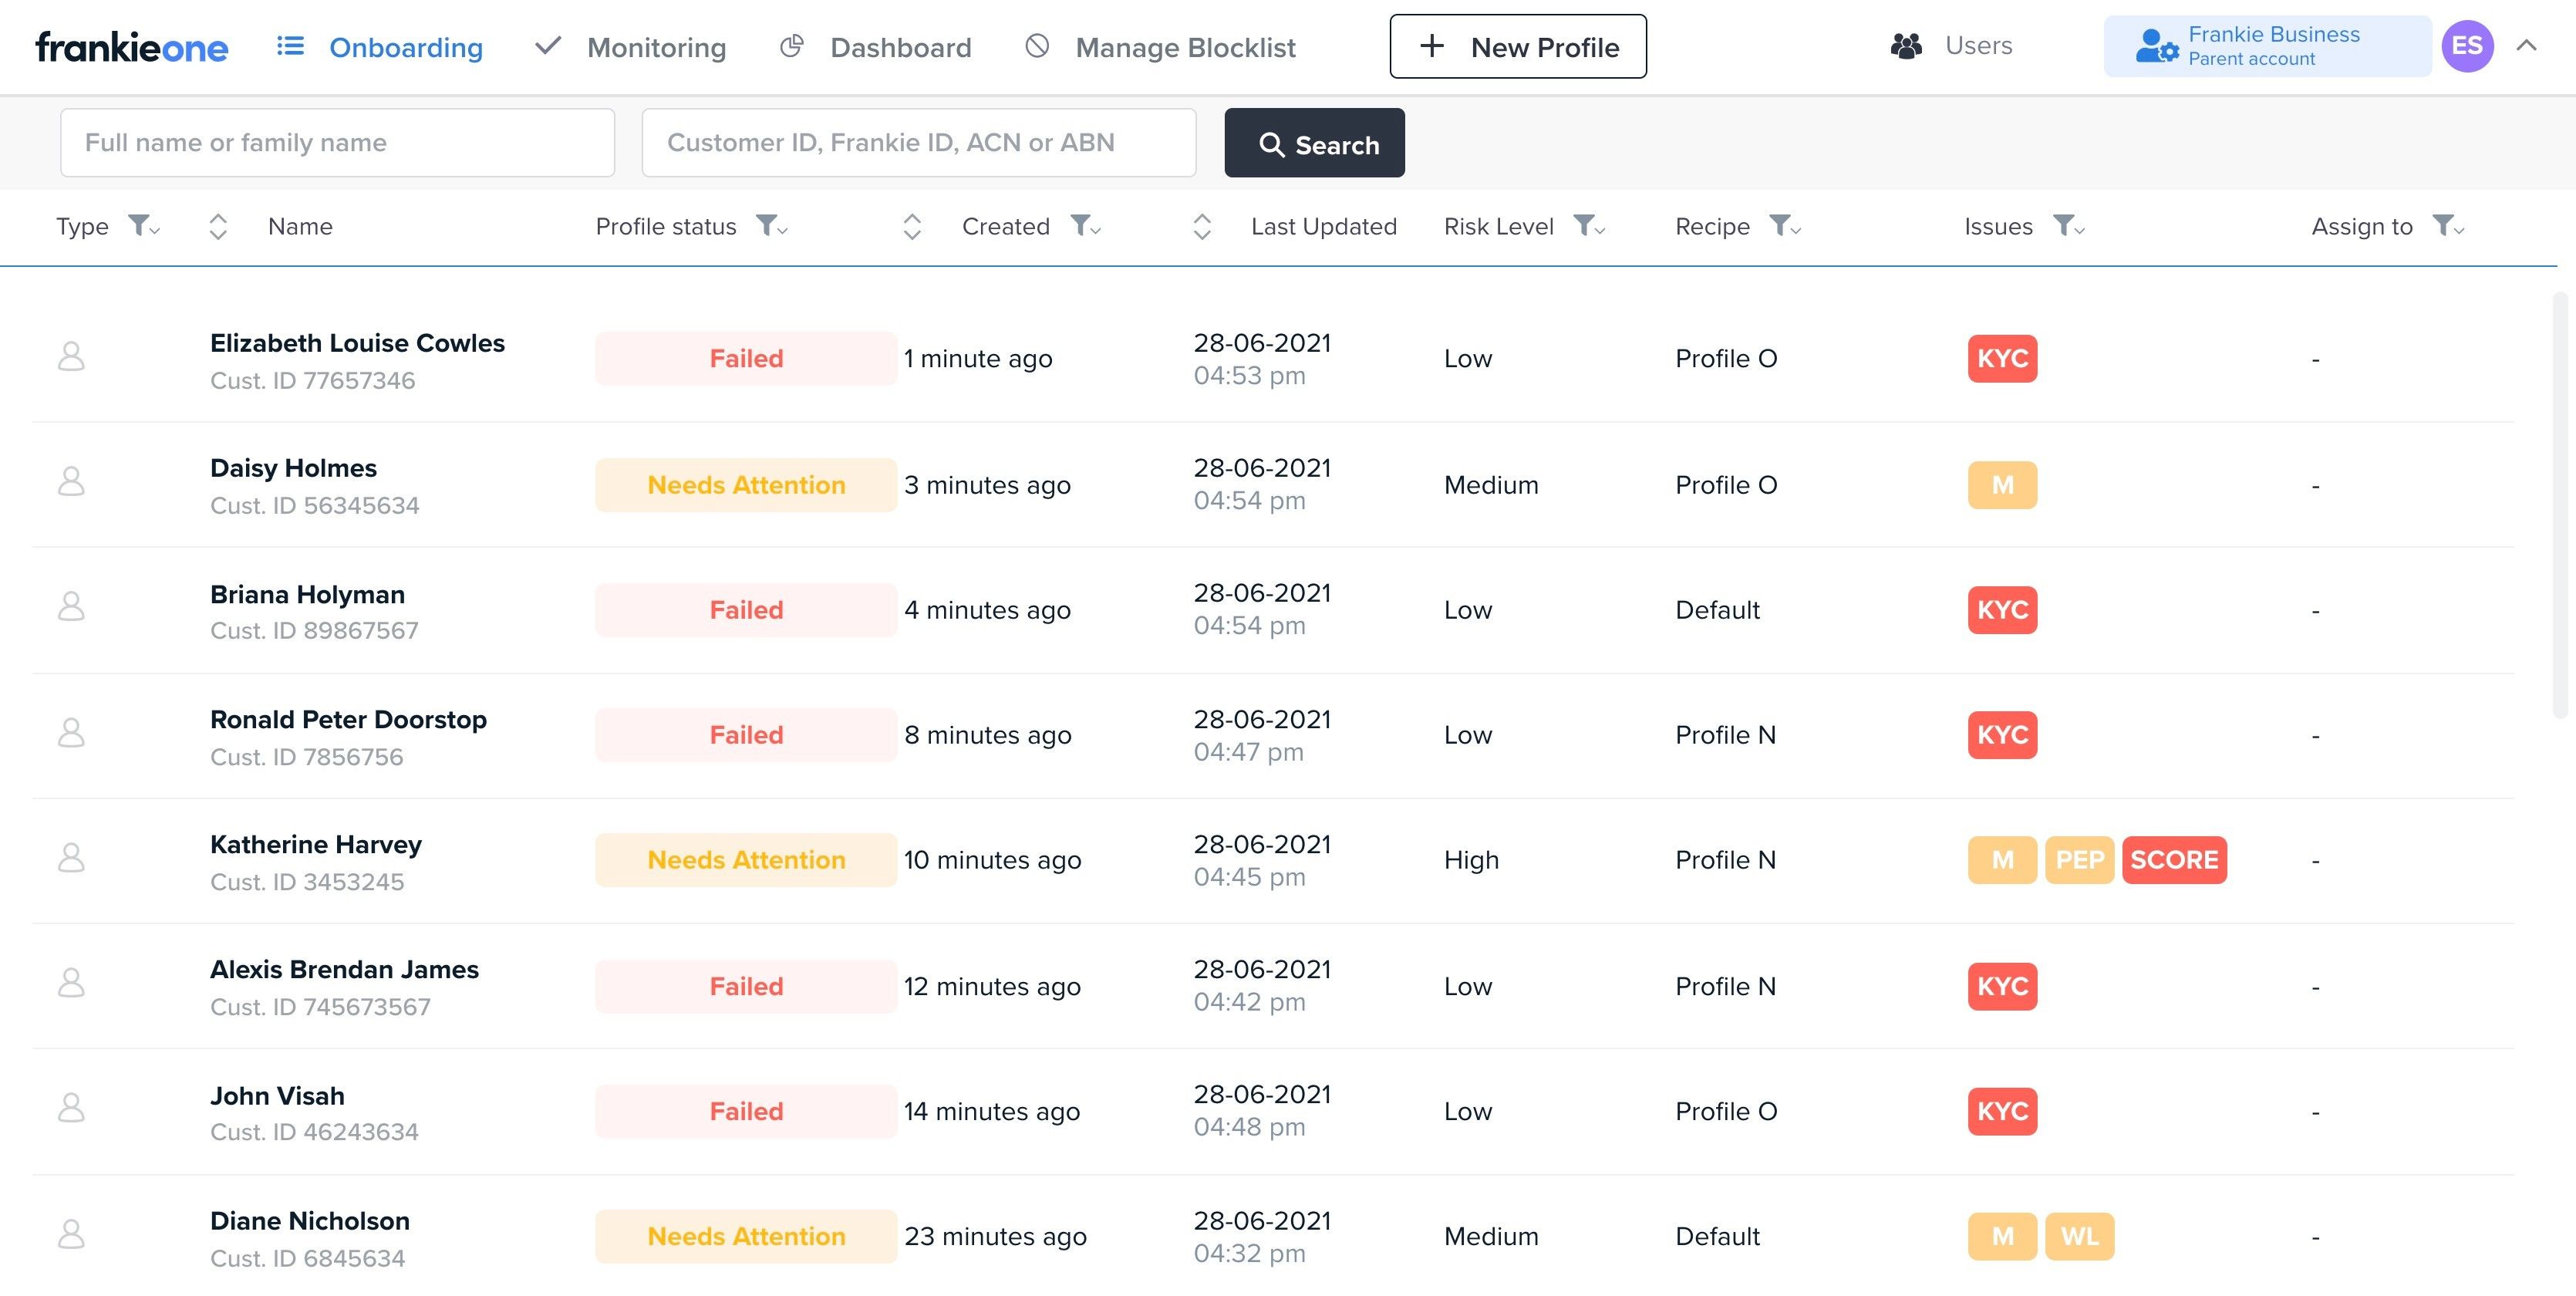Image resolution: width=2576 pixels, height=1296 pixels.
Task: Open the Profile status filter dropdown
Action: [771, 227]
